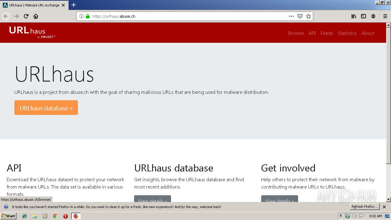Image resolution: width=391 pixels, height=220 pixels.
Task: Click the network tray icon
Action: coord(347,216)
